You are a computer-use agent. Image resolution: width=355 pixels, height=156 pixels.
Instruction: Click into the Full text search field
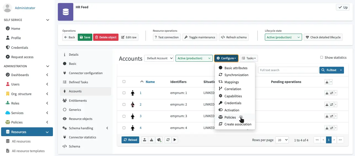click(x=288, y=70)
